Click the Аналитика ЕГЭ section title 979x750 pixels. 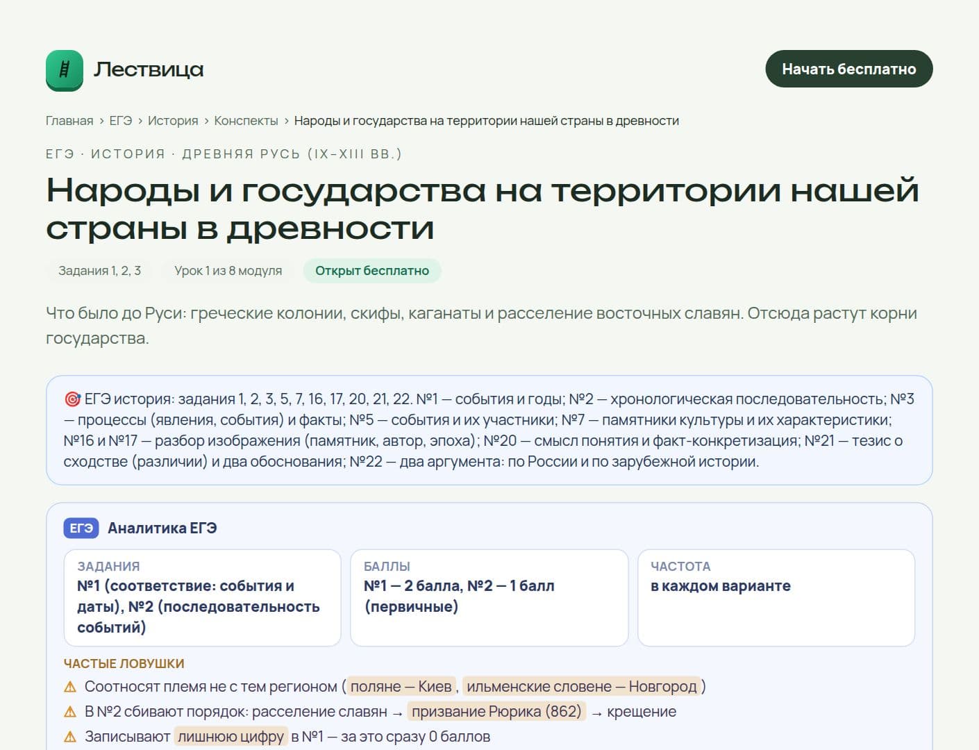(x=162, y=528)
